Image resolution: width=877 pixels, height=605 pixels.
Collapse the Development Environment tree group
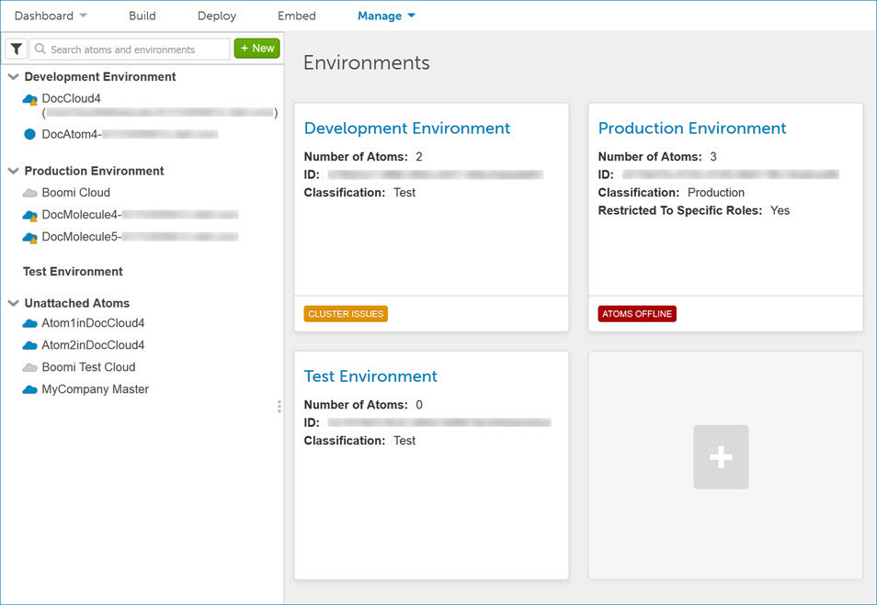coord(13,77)
